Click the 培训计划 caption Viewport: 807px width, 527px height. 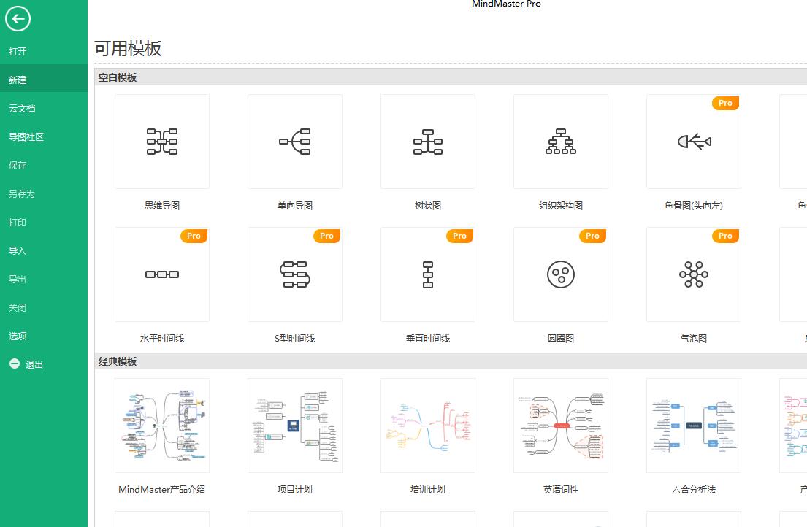(x=428, y=490)
